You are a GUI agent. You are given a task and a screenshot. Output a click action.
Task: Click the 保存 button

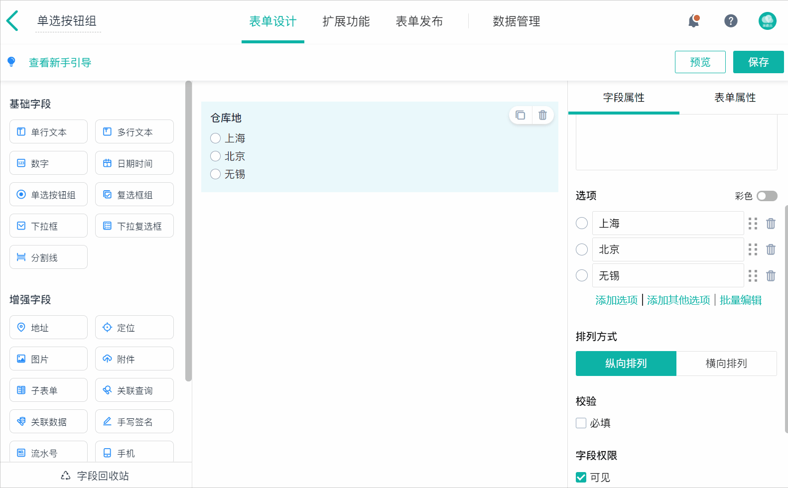point(758,62)
